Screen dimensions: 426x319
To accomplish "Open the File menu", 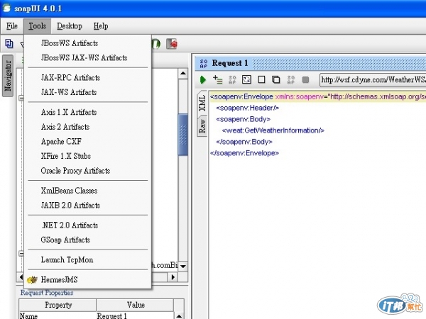I will pyautogui.click(x=12, y=26).
